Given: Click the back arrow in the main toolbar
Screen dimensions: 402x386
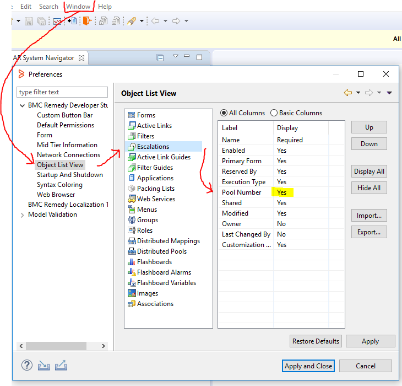Looking at the screenshot, I should click(x=155, y=21).
